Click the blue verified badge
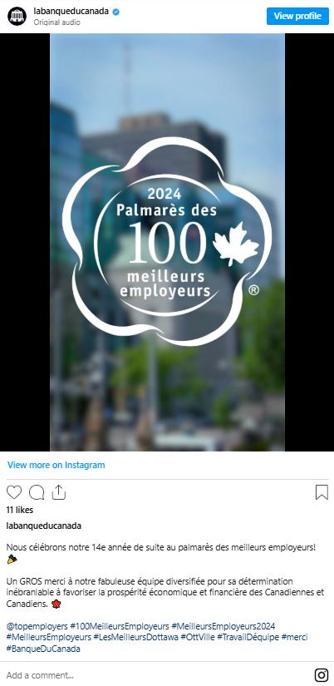This screenshot has width=334, height=686. click(115, 12)
